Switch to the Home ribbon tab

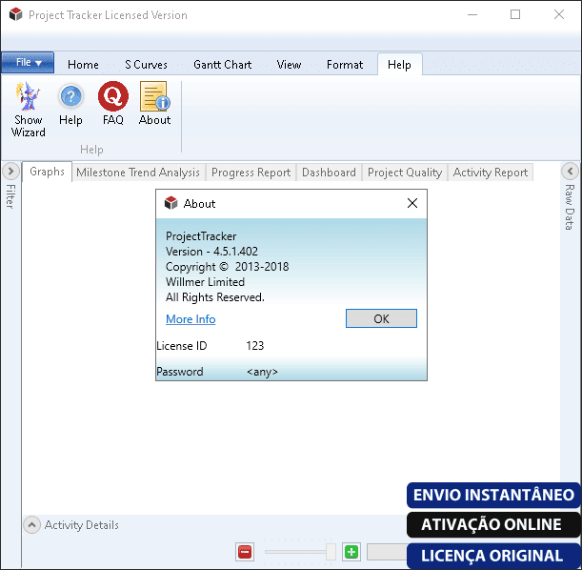click(83, 65)
